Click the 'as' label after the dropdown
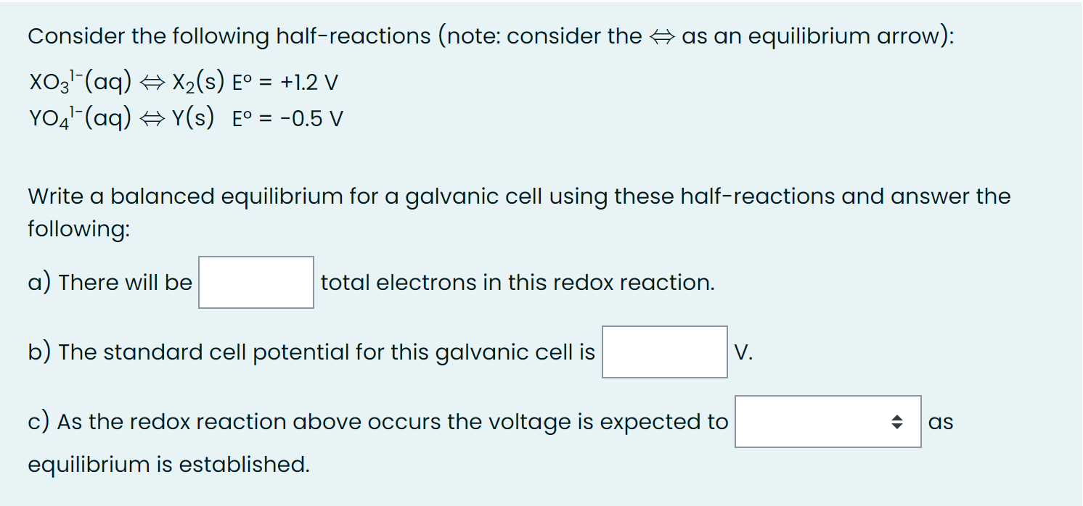 click(940, 421)
